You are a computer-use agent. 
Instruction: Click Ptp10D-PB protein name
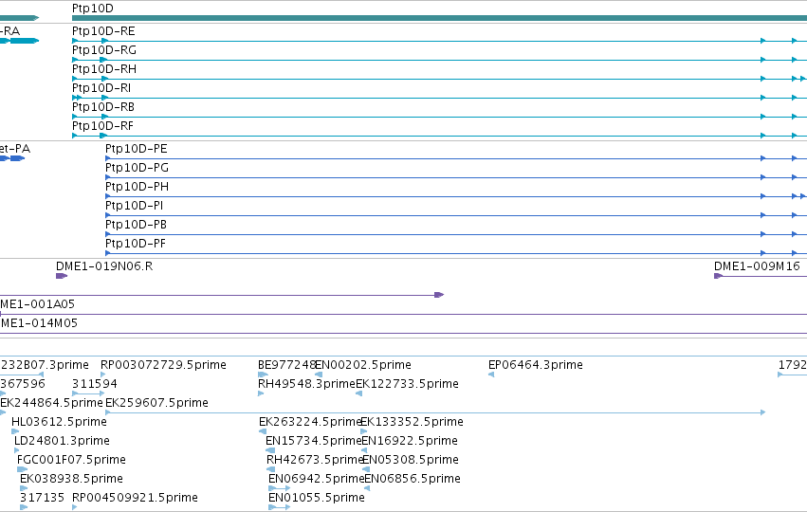pyautogui.click(x=136, y=226)
